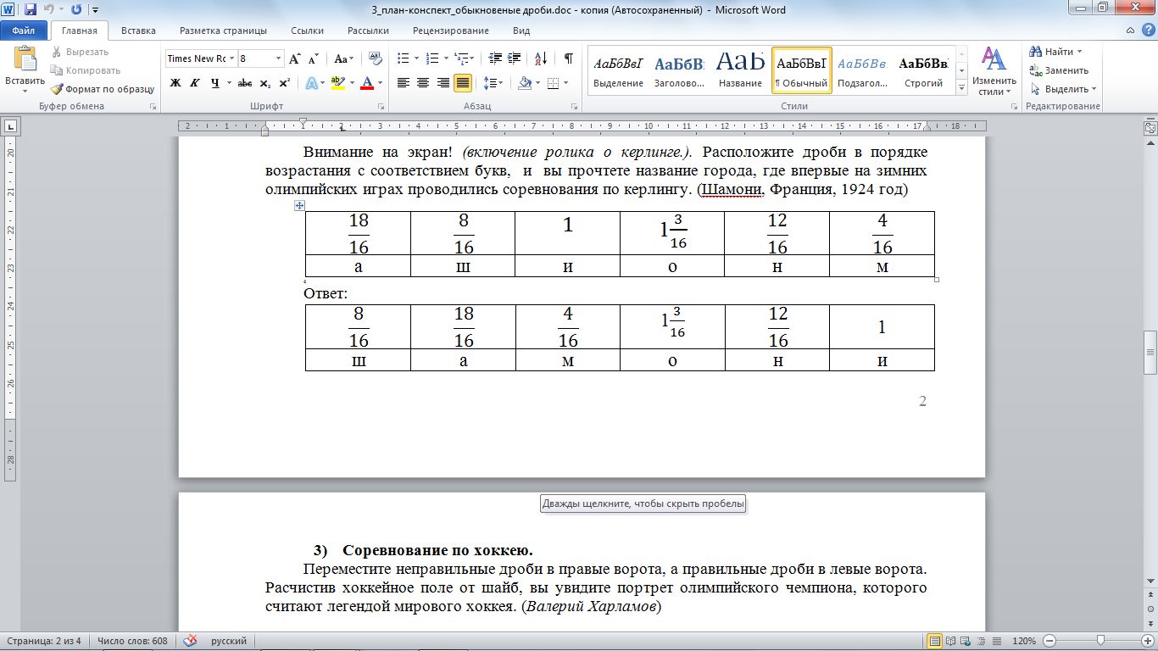The image size is (1158, 651).
Task: Click the Paste (Вставить) clipboard icon
Action: pos(25,60)
